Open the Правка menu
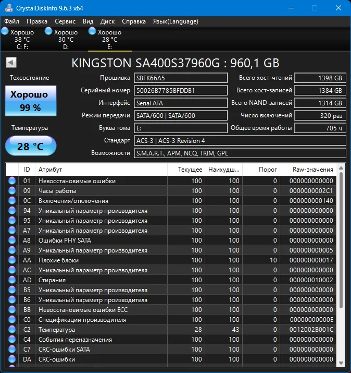 point(37,21)
